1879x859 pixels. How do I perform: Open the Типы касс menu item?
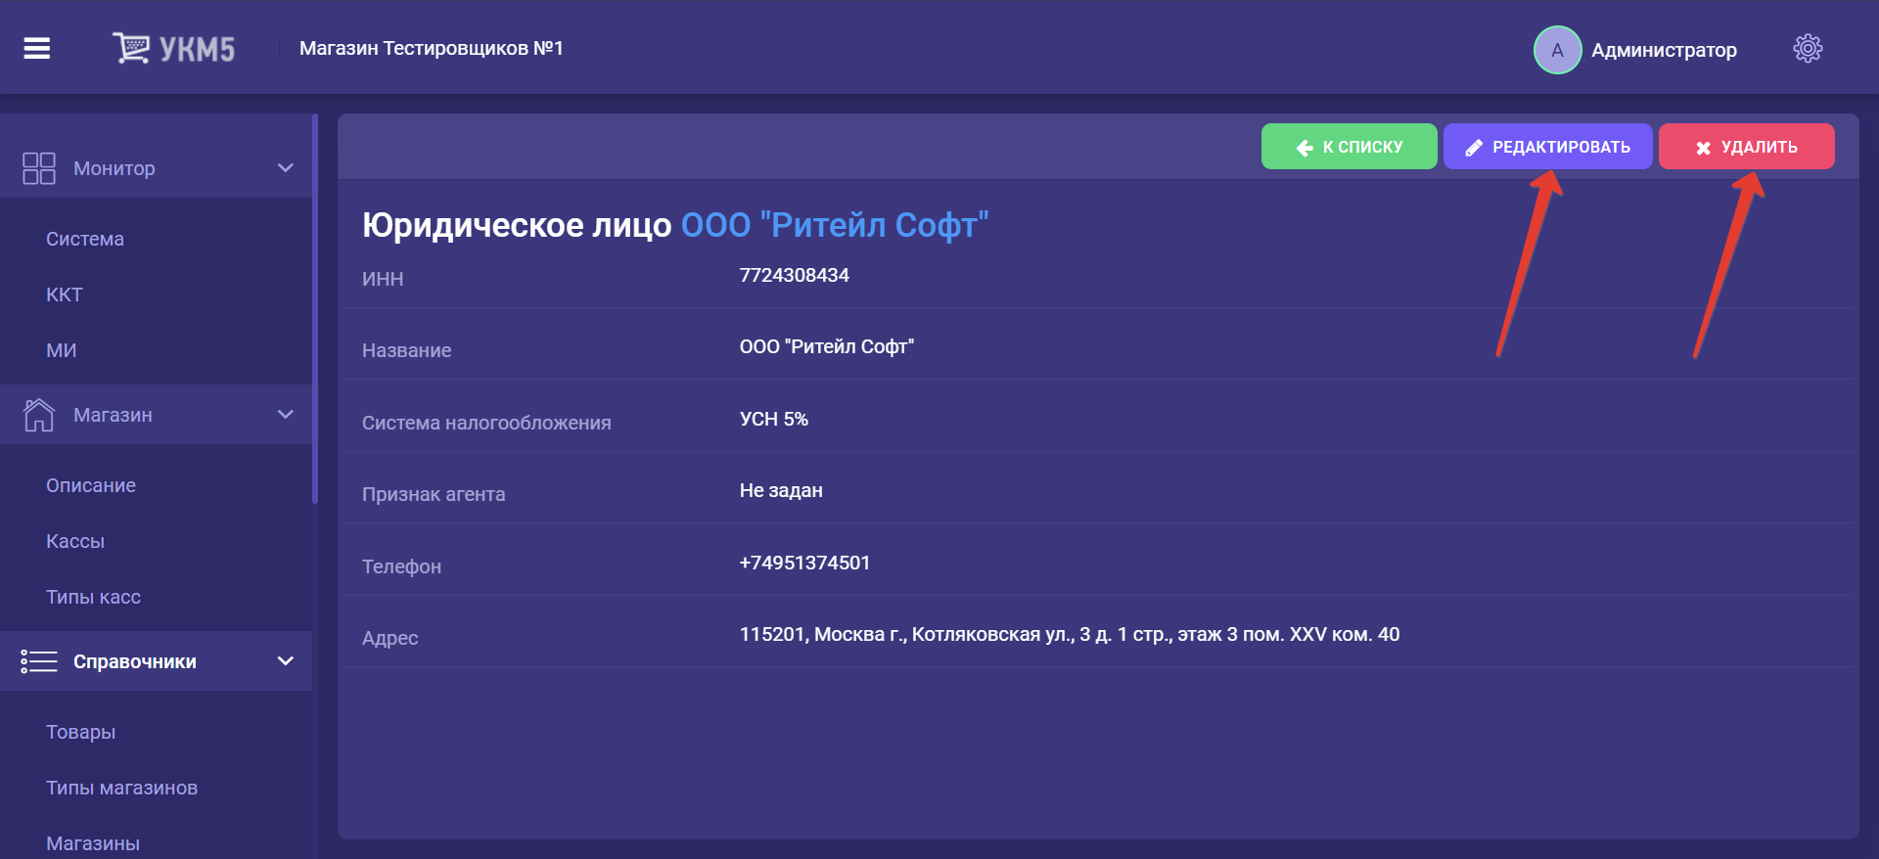[x=93, y=597]
